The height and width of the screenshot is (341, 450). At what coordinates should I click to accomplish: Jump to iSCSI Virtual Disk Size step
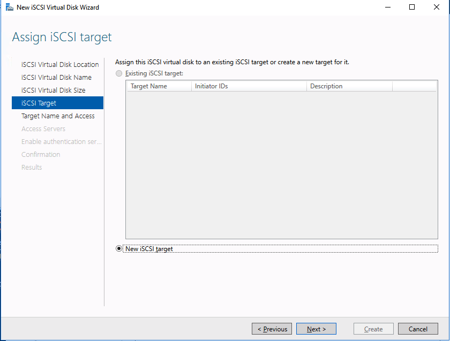(x=53, y=90)
